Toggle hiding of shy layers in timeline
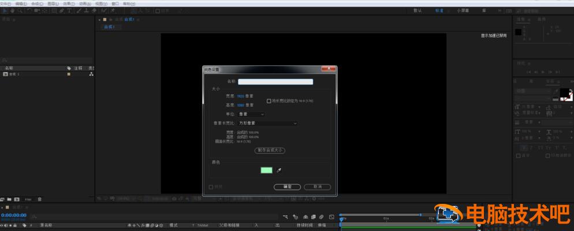Viewport: 574px width, 231px height. [x=305, y=217]
